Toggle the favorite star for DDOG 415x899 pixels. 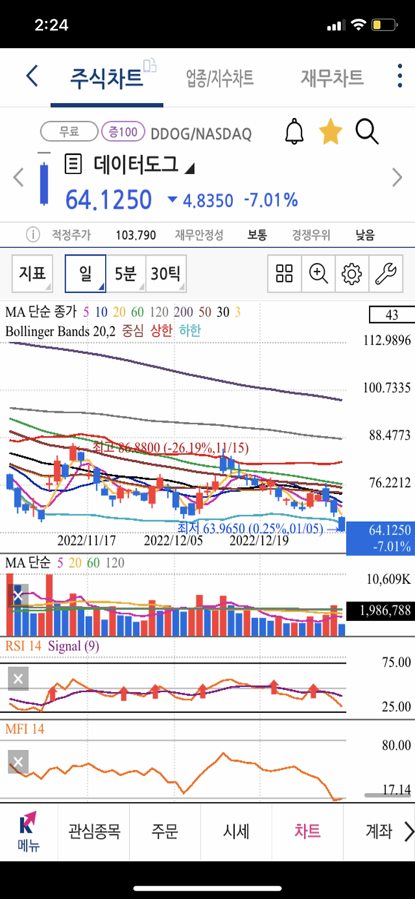point(330,132)
